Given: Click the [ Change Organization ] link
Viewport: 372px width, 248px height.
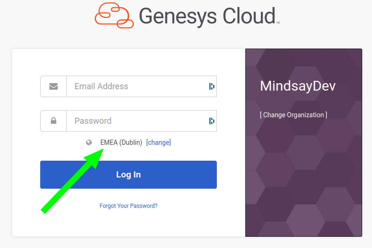Looking at the screenshot, I should 293,115.
